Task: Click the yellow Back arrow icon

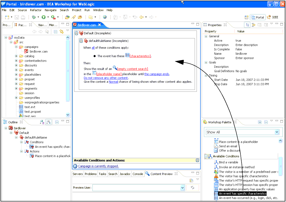Action: 142,17
